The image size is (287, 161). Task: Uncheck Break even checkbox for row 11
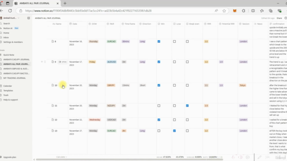[187, 106]
